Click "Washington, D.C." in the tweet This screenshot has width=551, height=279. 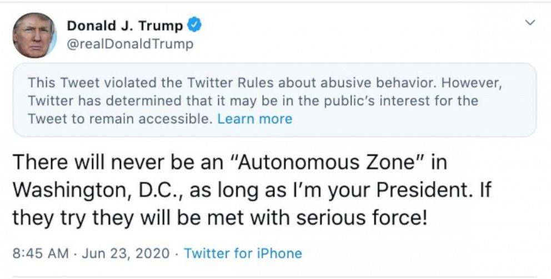[x=95, y=190]
